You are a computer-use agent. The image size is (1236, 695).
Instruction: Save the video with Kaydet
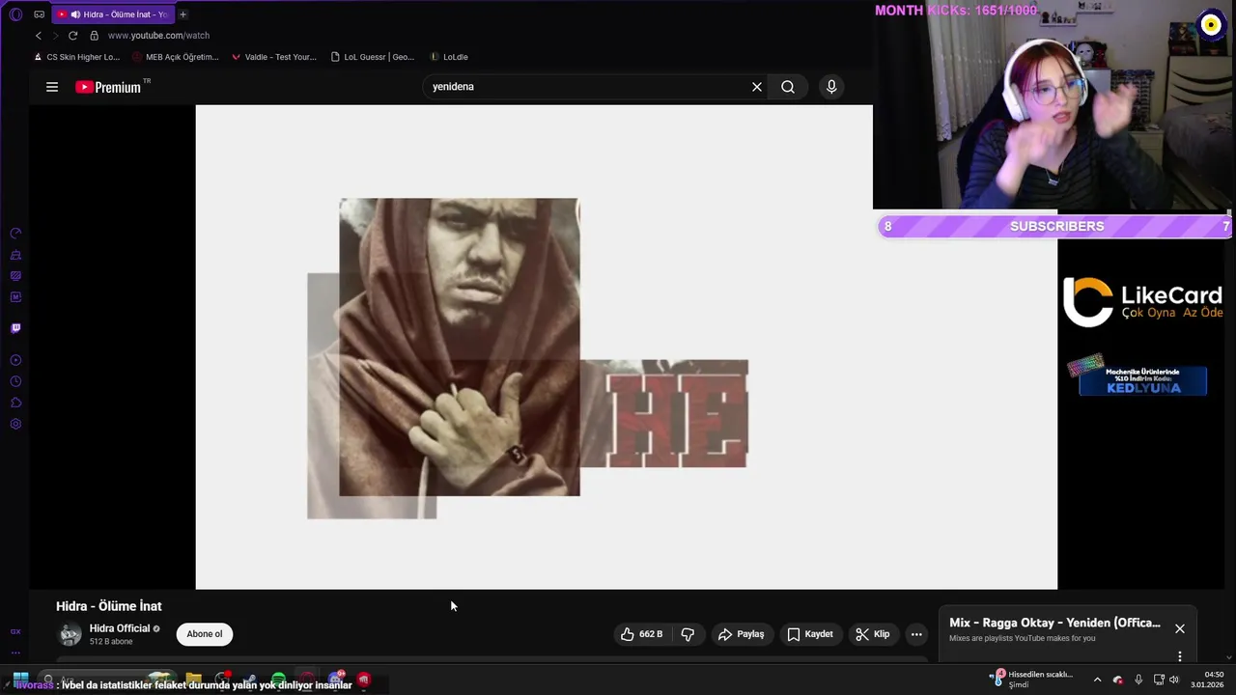(x=809, y=634)
